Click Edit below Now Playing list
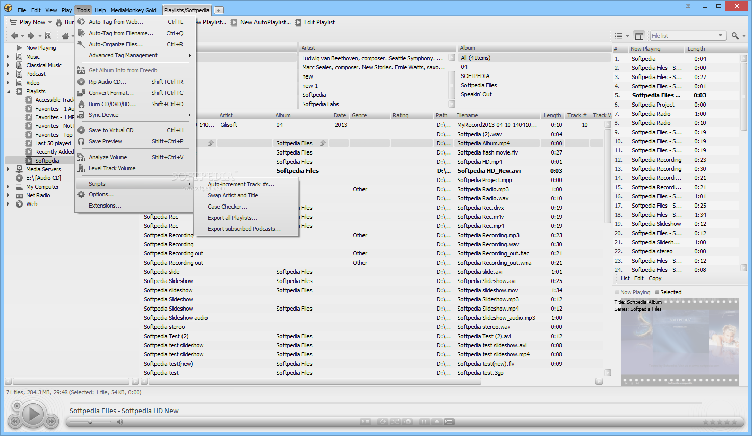 [x=639, y=278]
